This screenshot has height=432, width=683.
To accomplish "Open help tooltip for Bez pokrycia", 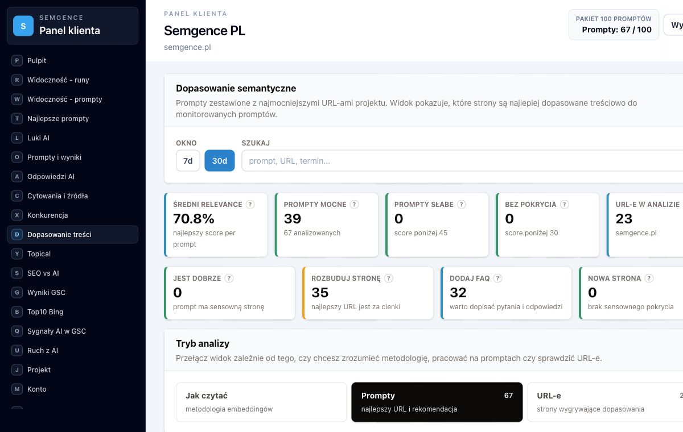I will click(x=564, y=204).
